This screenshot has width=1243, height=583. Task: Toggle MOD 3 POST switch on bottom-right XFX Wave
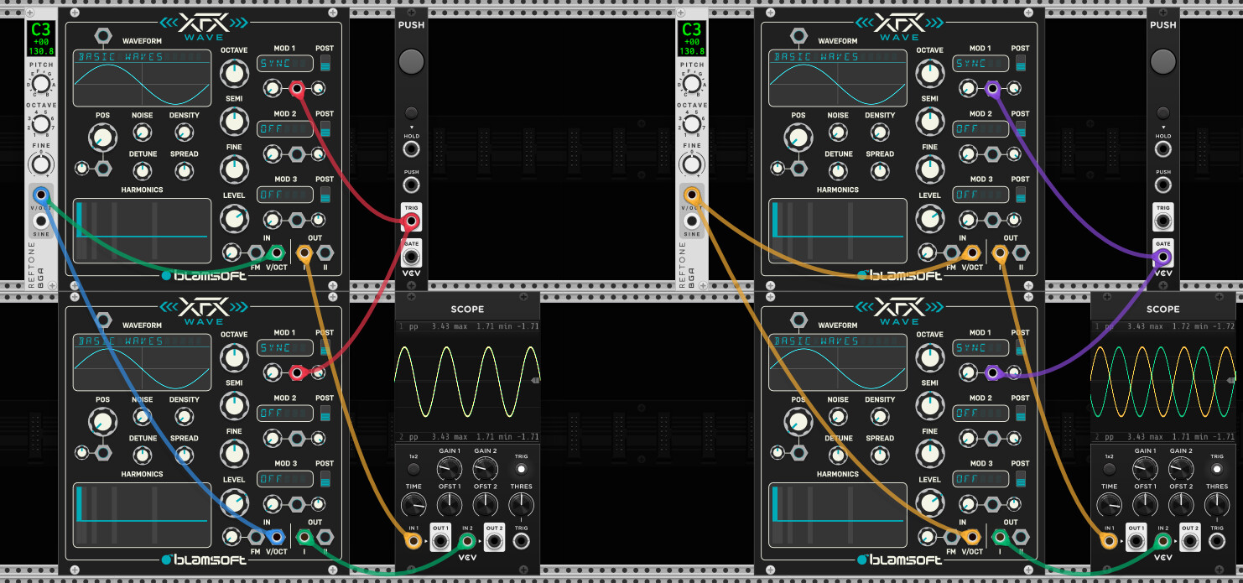(x=1020, y=478)
